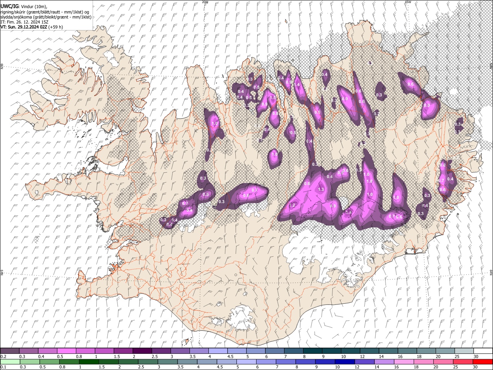The image size is (493, 370).
Task: Select darkest purple snow swatch between 2 and 2.5
Action: [142, 351]
